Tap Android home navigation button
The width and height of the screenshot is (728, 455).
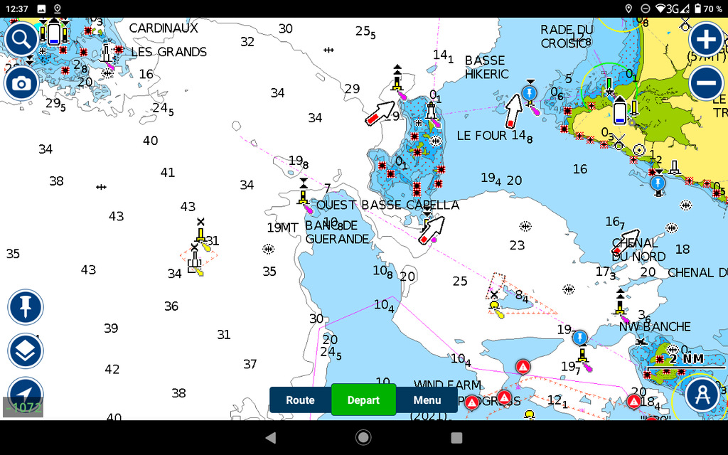[363, 437]
